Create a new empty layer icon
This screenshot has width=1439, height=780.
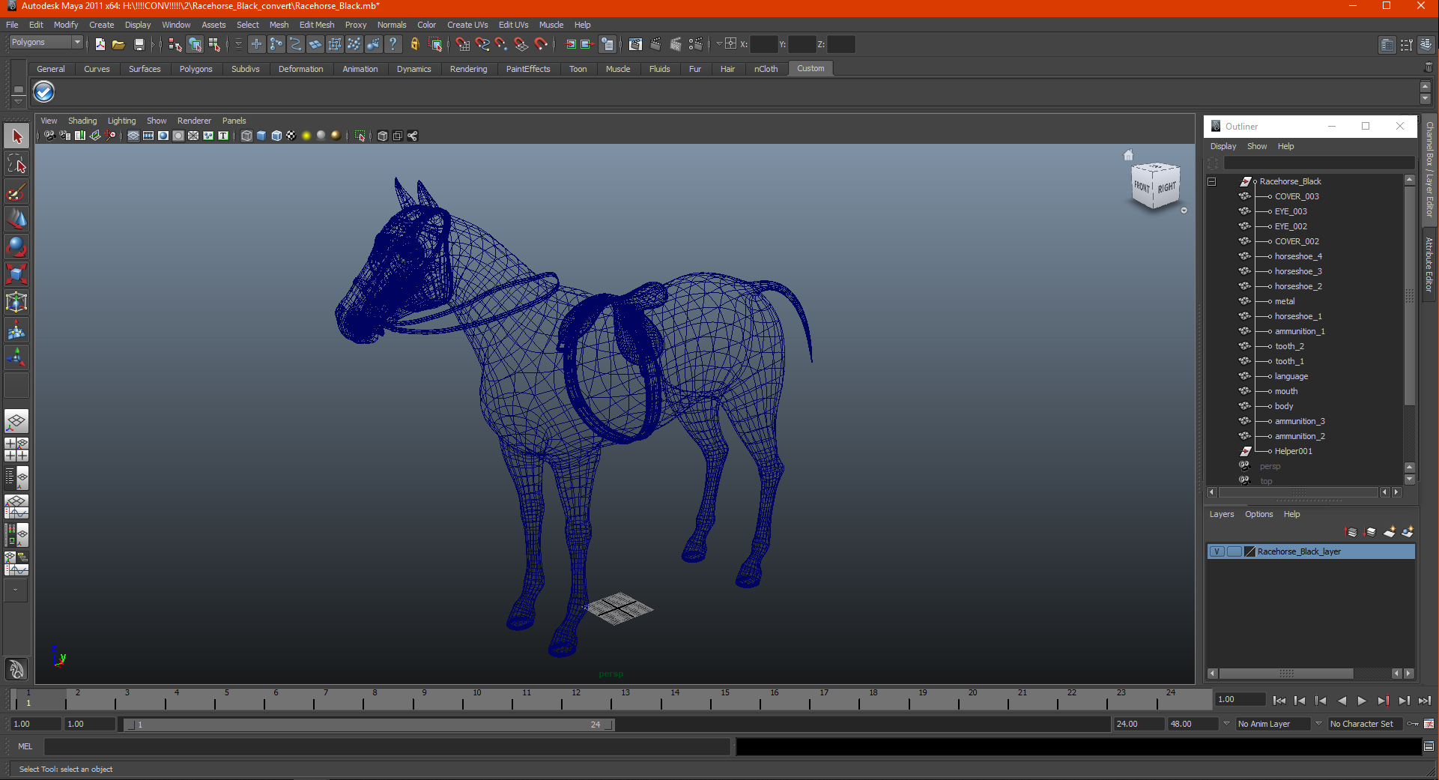[x=1390, y=532]
